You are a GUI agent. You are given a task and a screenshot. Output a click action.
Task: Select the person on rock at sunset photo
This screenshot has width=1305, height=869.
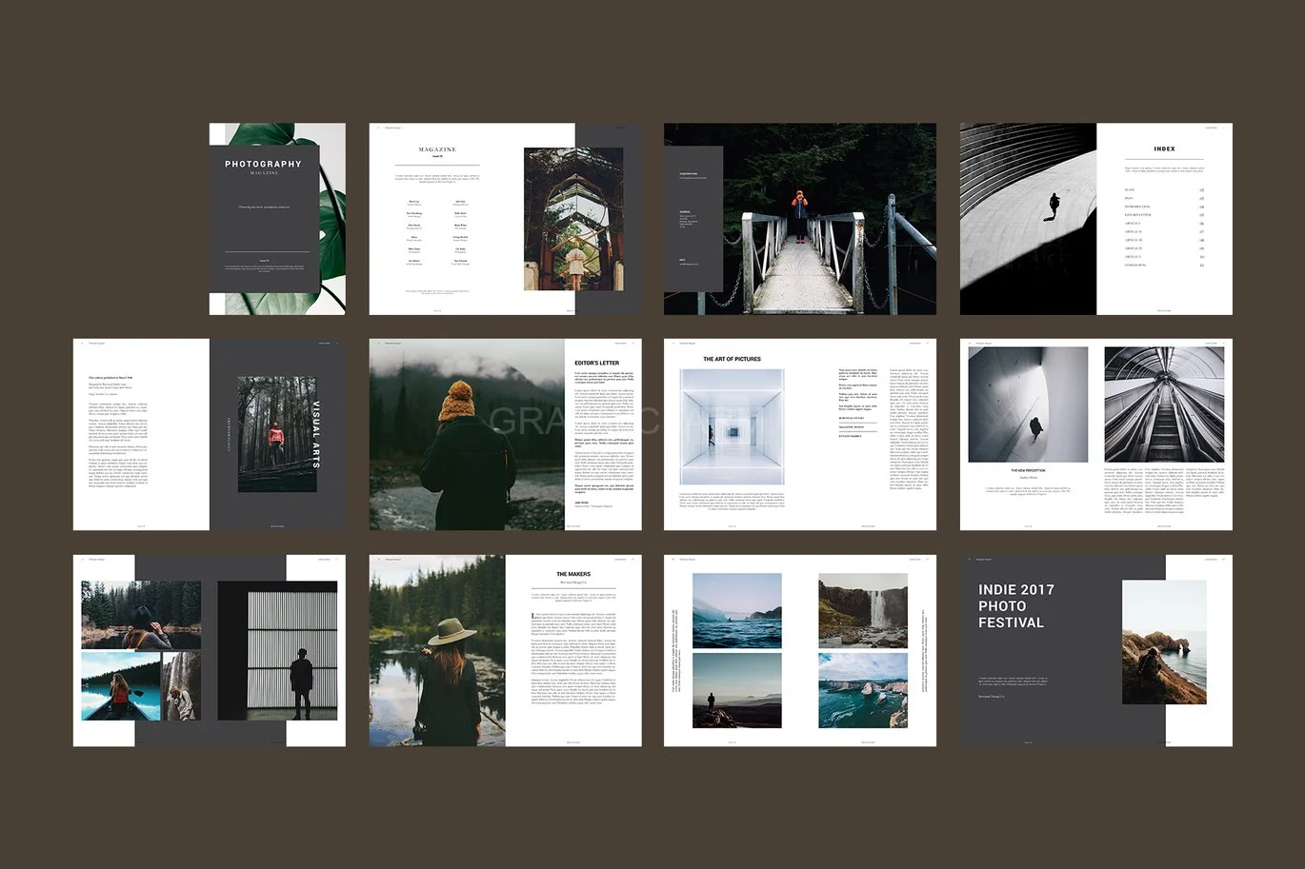[736, 691]
